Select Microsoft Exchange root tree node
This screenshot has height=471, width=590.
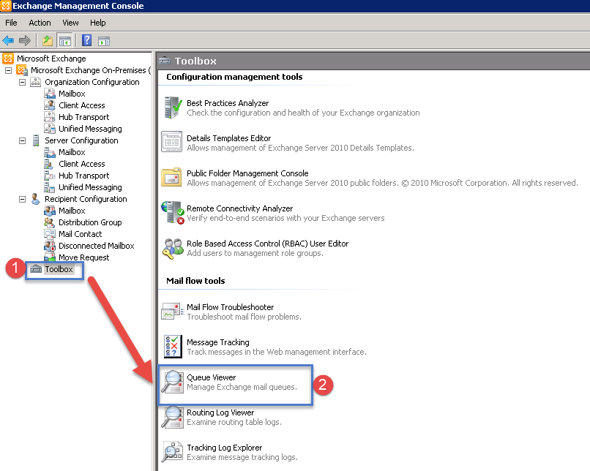click(x=51, y=59)
